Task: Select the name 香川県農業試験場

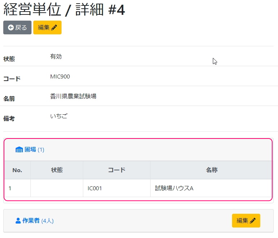Action: pos(73,96)
